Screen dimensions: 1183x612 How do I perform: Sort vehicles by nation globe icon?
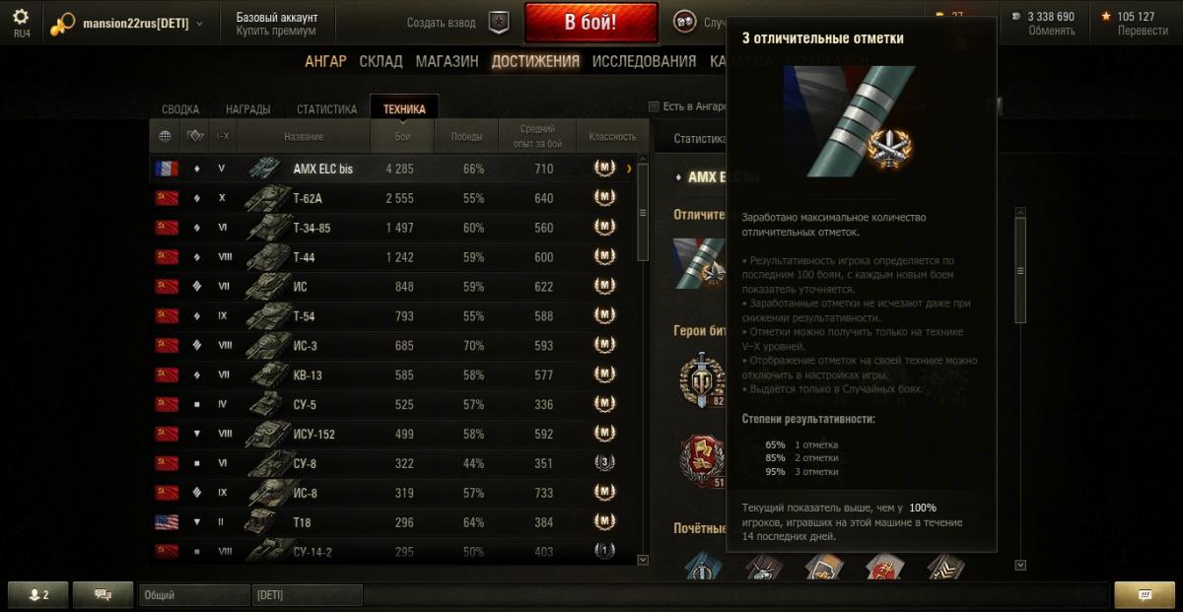pos(165,136)
